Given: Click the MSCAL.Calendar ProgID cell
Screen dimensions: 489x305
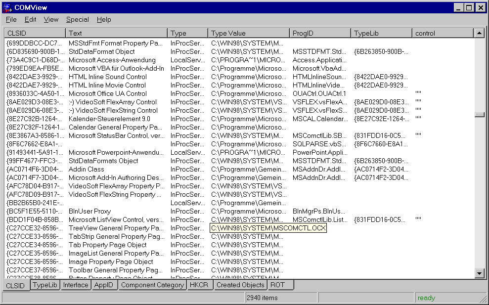Looking at the screenshot, I should click(320, 119).
